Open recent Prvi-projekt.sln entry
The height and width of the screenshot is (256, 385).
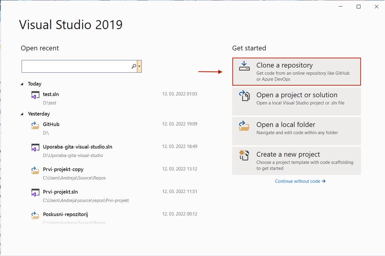pos(60,192)
